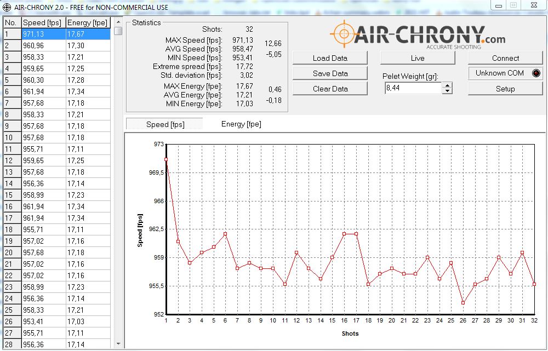Select row number 20 in shot list

(13, 253)
